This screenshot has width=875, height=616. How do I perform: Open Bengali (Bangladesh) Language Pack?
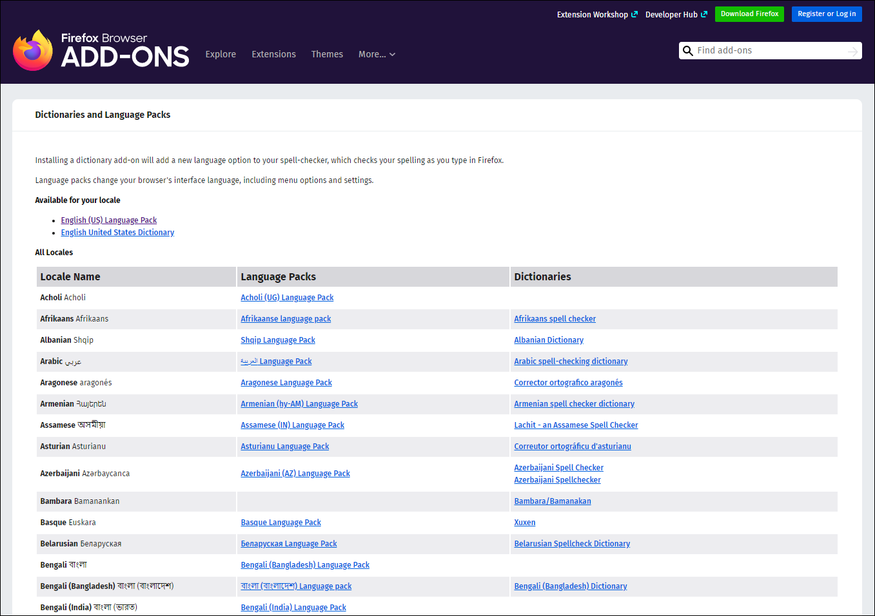point(305,565)
